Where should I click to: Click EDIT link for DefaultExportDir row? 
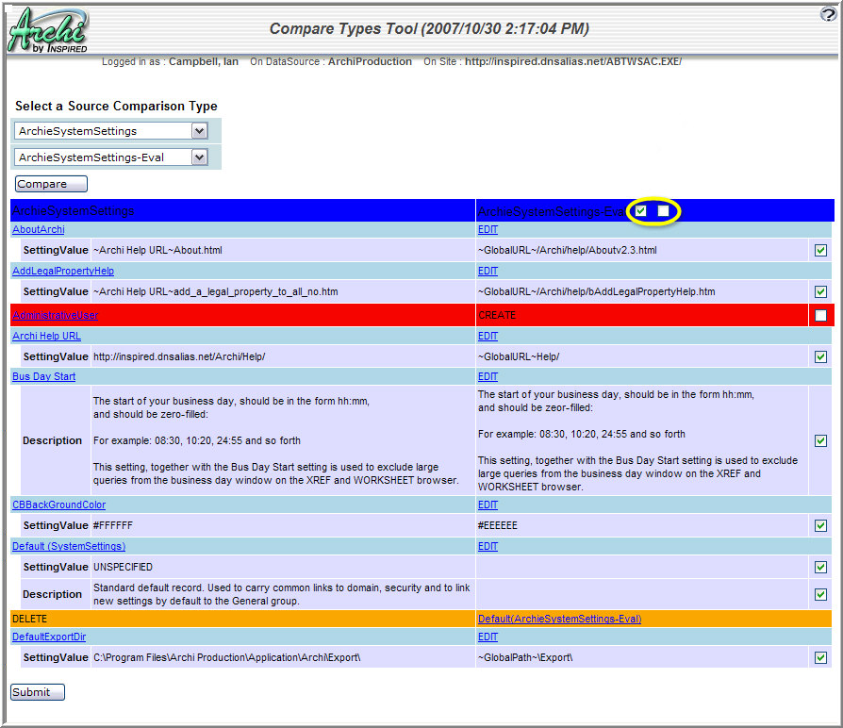(488, 637)
